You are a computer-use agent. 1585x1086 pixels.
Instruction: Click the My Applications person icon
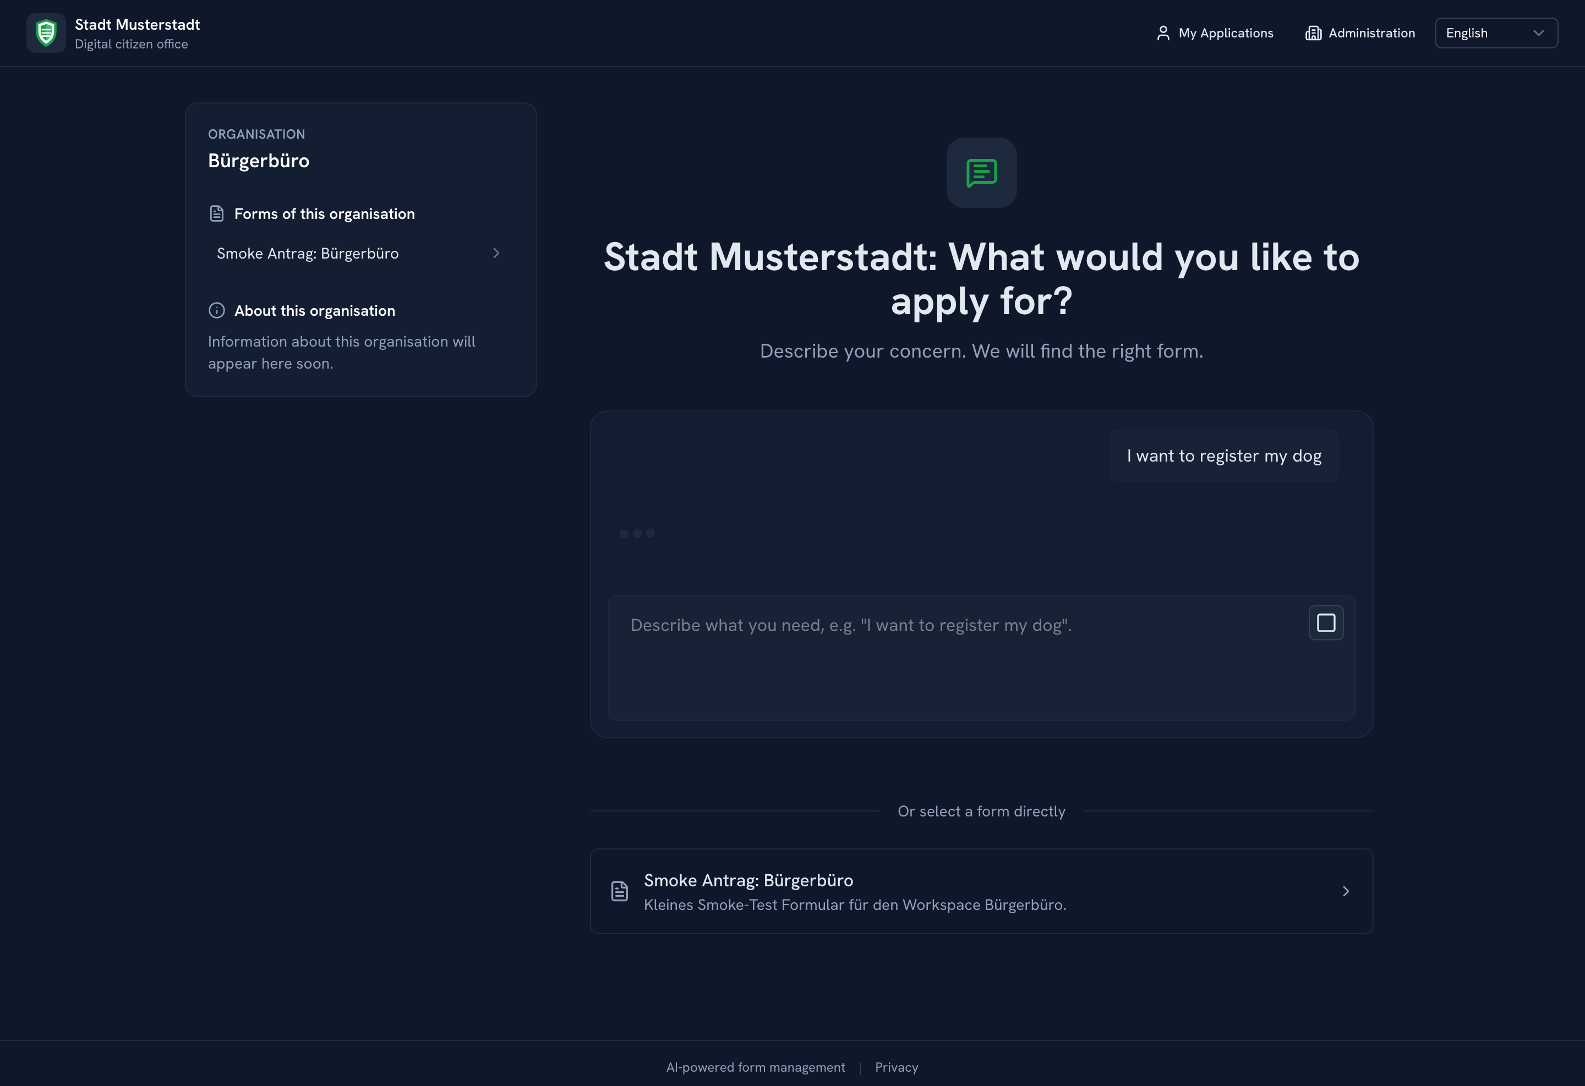[x=1163, y=32]
